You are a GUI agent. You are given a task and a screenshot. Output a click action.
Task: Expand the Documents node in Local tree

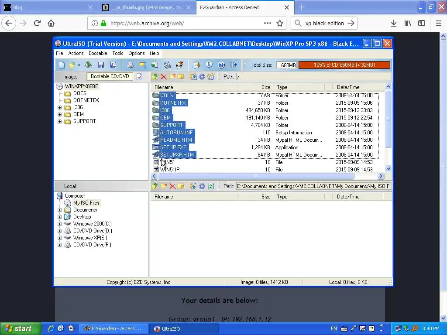59,210
